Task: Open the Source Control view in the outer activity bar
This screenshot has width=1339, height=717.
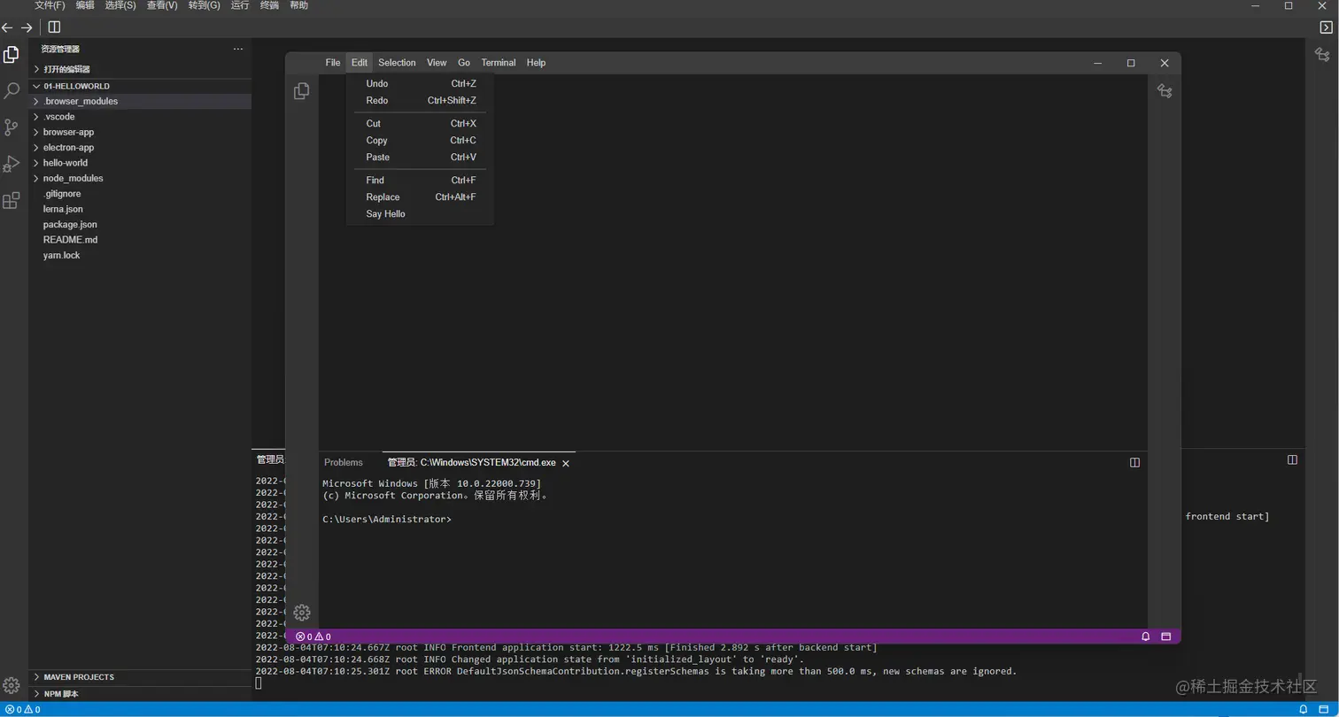Action: point(12,127)
